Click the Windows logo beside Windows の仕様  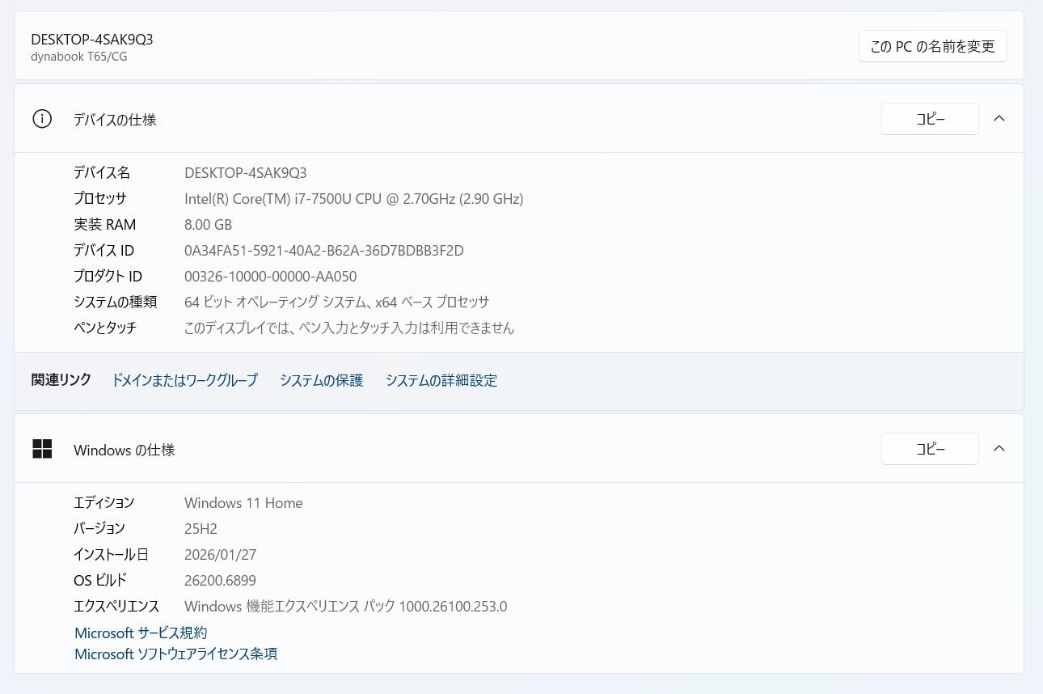(x=42, y=449)
